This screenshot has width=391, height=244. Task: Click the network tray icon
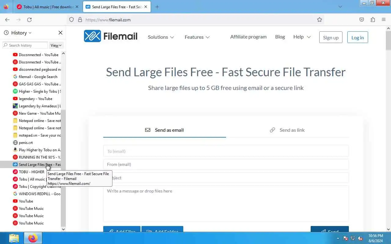point(353,238)
